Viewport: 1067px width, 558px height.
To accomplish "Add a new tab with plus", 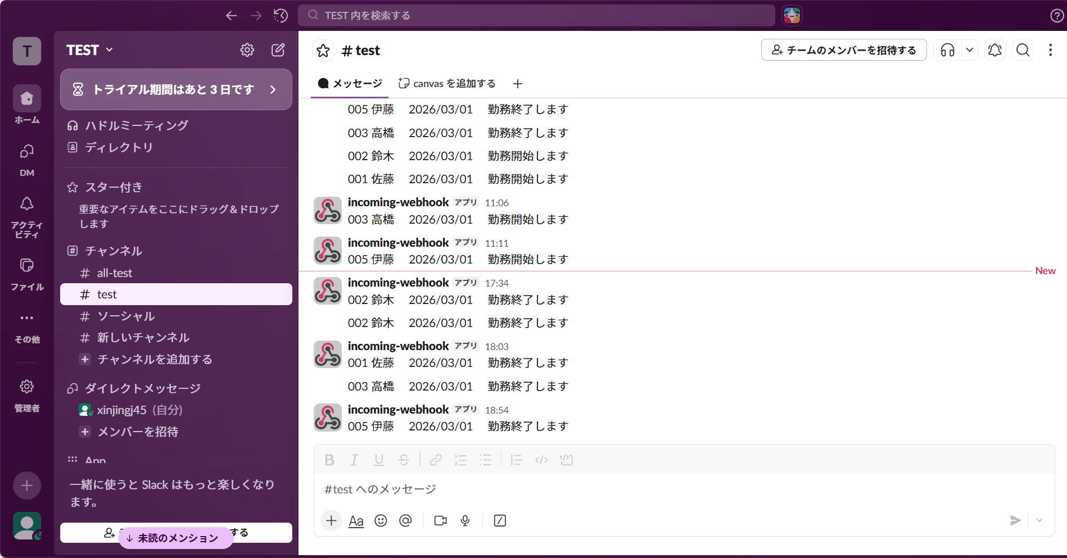I will point(518,84).
